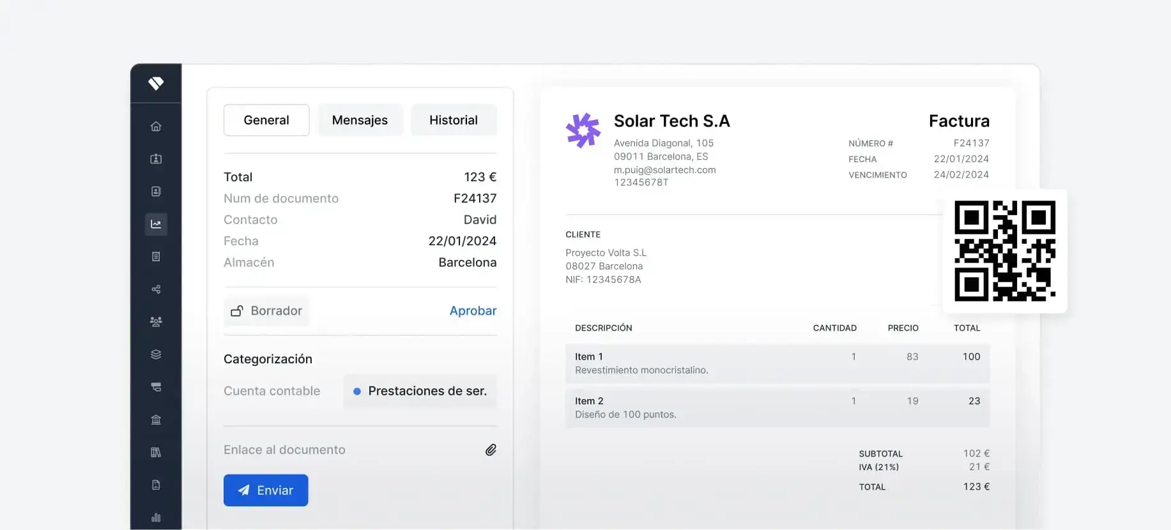Click the email m.puig@solartech.com
The width and height of the screenshot is (1171, 530).
click(x=664, y=170)
